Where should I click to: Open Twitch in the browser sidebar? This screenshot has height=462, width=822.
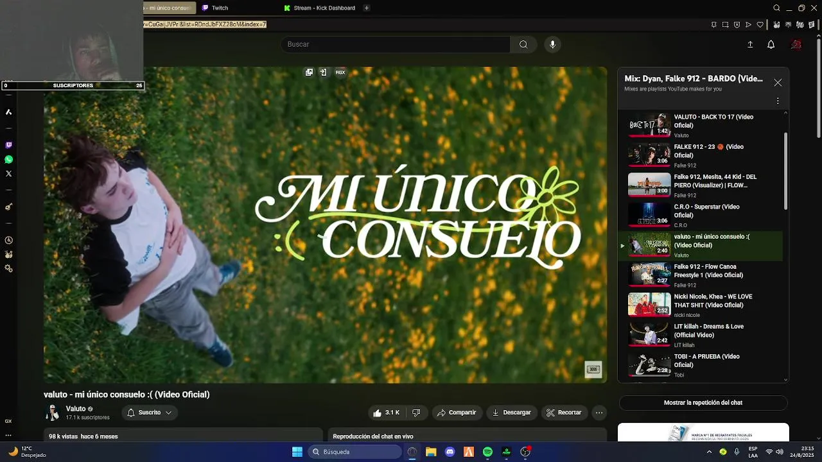(x=8, y=146)
